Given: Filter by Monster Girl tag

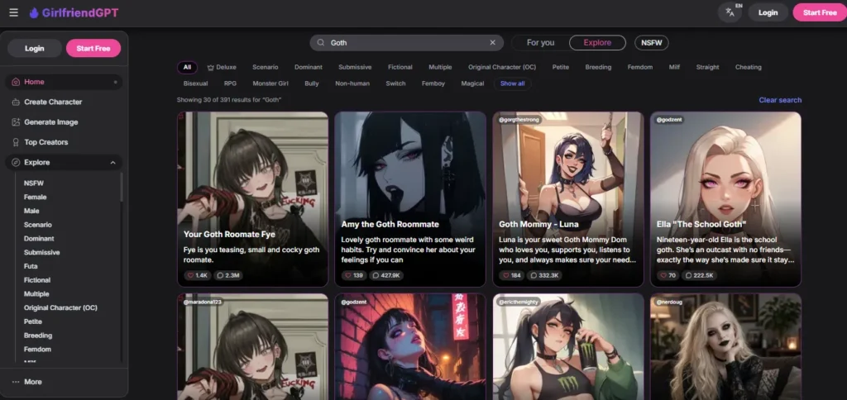Looking at the screenshot, I should 270,83.
